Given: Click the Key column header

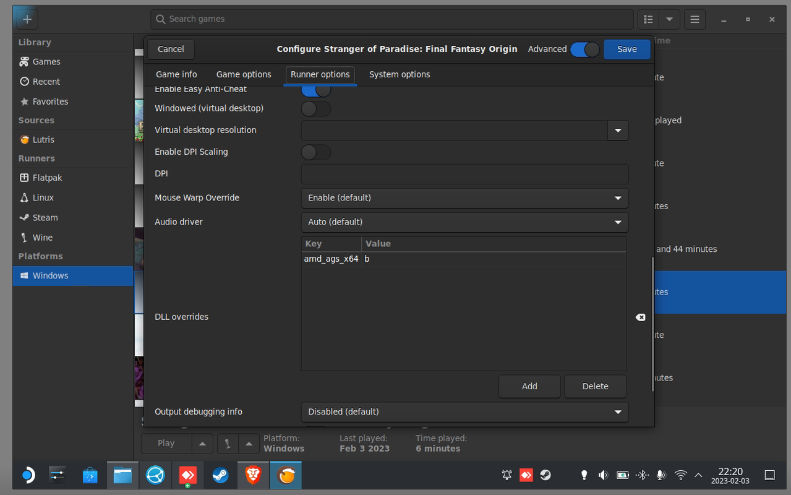Looking at the screenshot, I should click(x=331, y=244).
